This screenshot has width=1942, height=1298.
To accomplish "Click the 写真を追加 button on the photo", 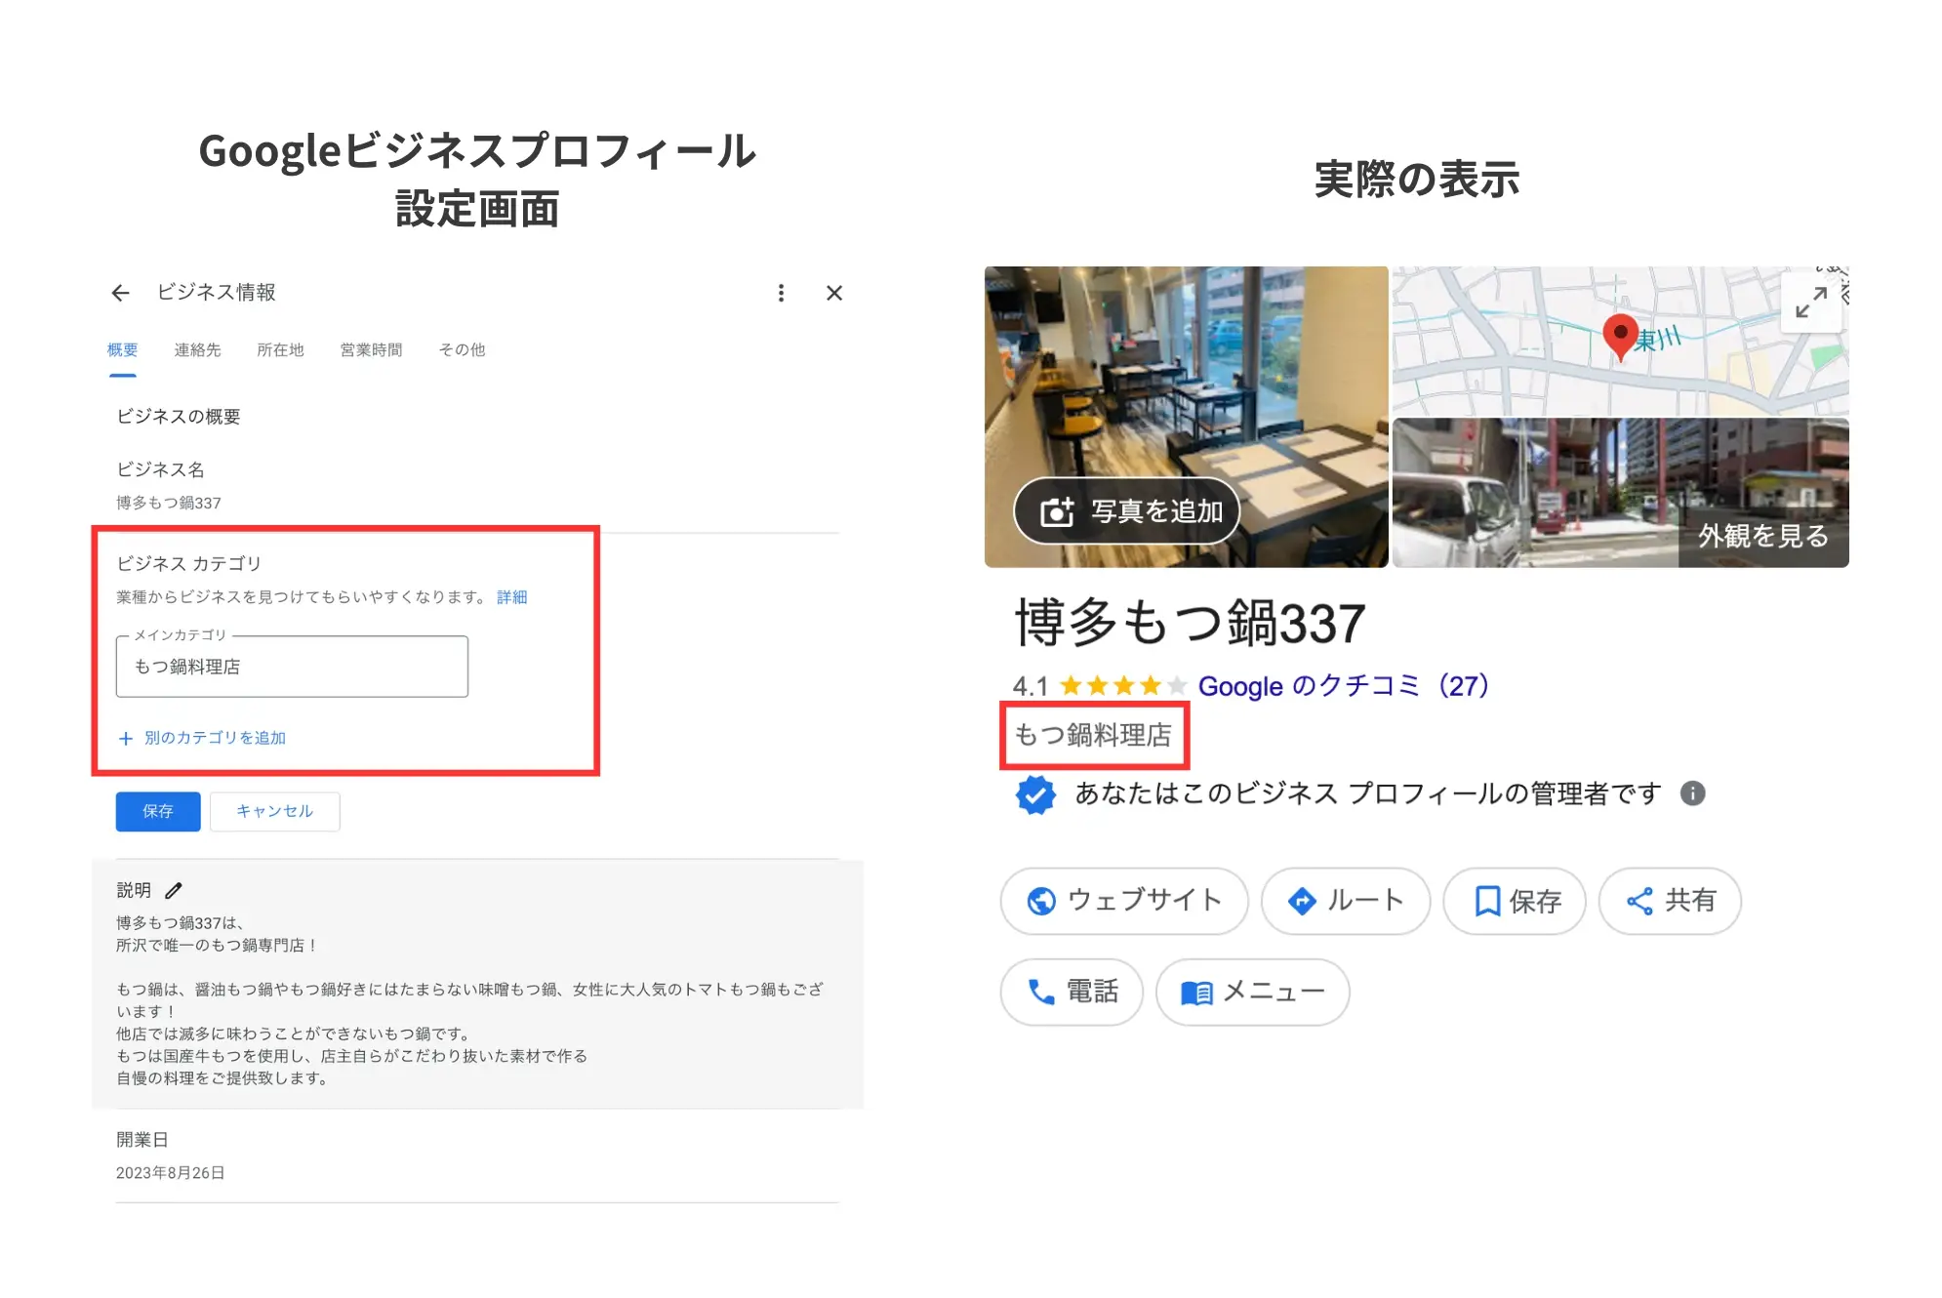I will click(x=1127, y=510).
